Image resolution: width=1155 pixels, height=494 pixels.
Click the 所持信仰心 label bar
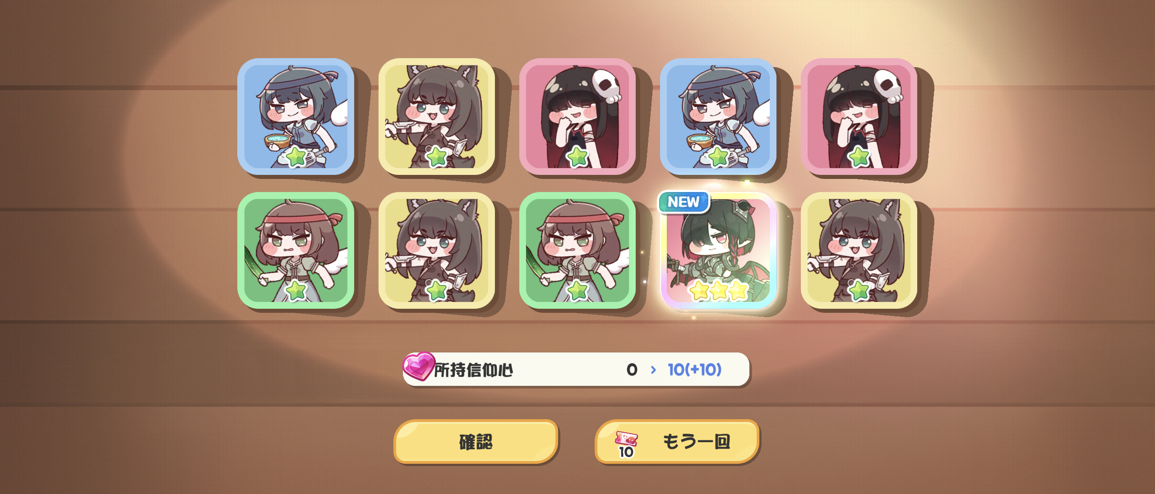click(x=576, y=370)
